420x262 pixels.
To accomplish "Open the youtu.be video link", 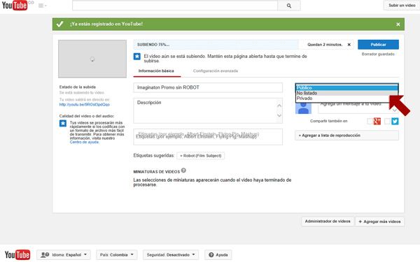I will 85,105.
